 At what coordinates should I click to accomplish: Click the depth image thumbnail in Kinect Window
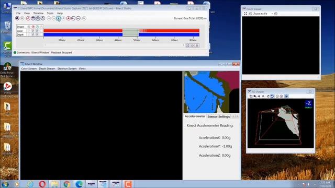coord(211,92)
